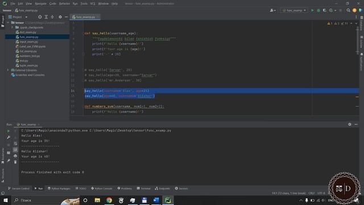Start debugging with the green bug icon
Viewport: 364px width, 205px height.
tap(318, 10)
